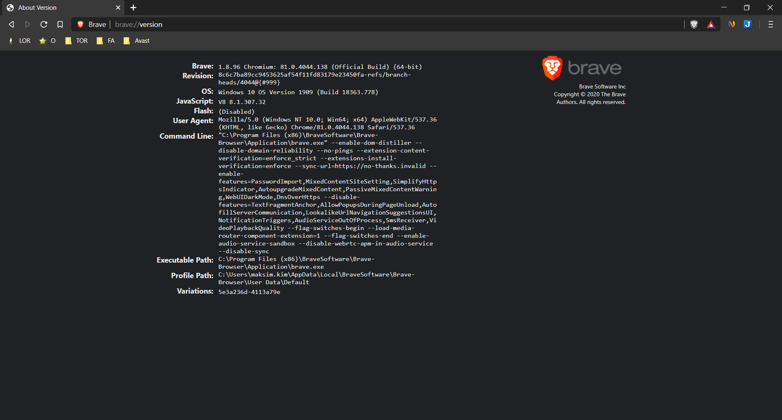This screenshot has width=782, height=420.
Task: Go back with the back arrow
Action: click(11, 24)
